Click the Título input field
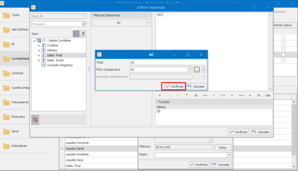The image size is (298, 171). click(168, 62)
